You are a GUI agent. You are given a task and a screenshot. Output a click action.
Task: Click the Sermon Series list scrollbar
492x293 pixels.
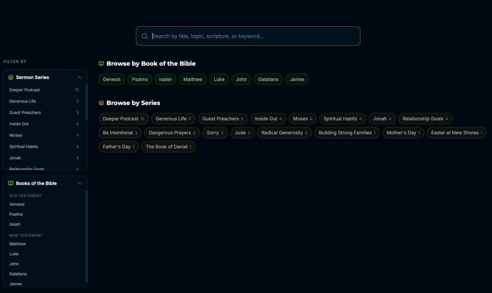point(87,102)
